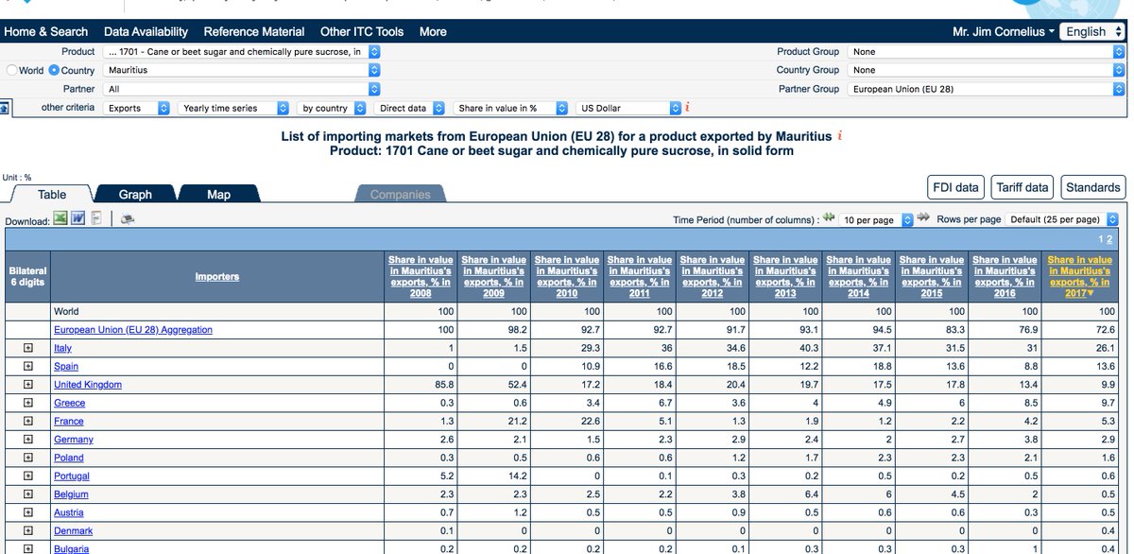Open the Mauritius country dropdown
This screenshot has width=1134, height=554.
[242, 70]
